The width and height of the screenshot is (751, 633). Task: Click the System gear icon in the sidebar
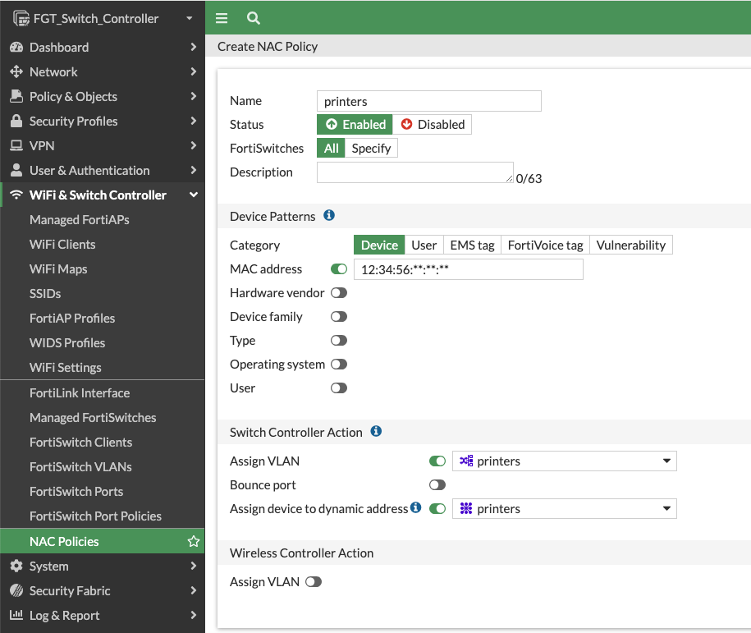[x=18, y=566]
